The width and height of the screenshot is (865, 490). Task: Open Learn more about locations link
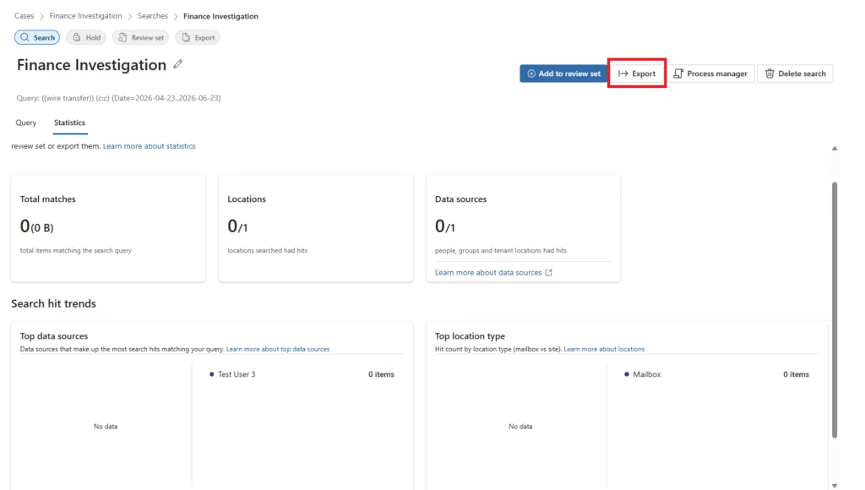[x=604, y=349]
